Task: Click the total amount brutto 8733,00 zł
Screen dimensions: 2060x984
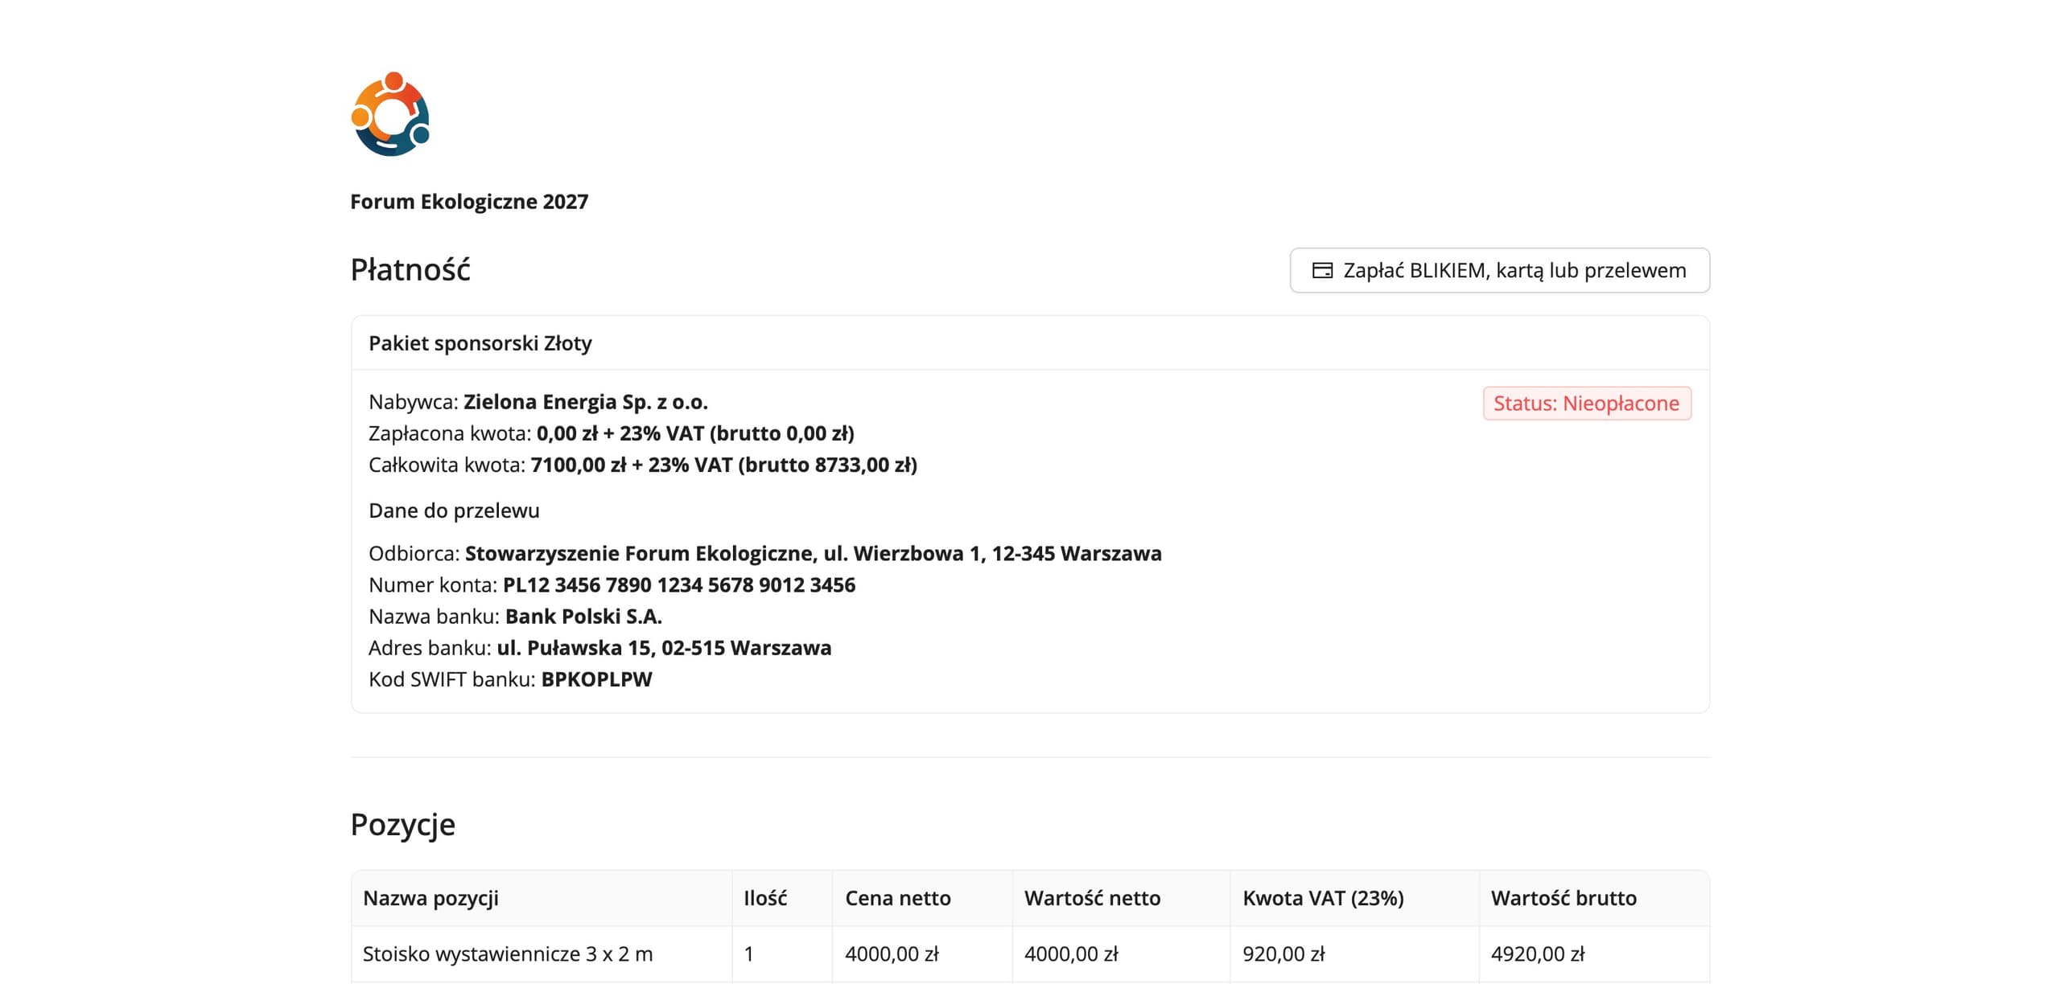Action: (x=829, y=465)
